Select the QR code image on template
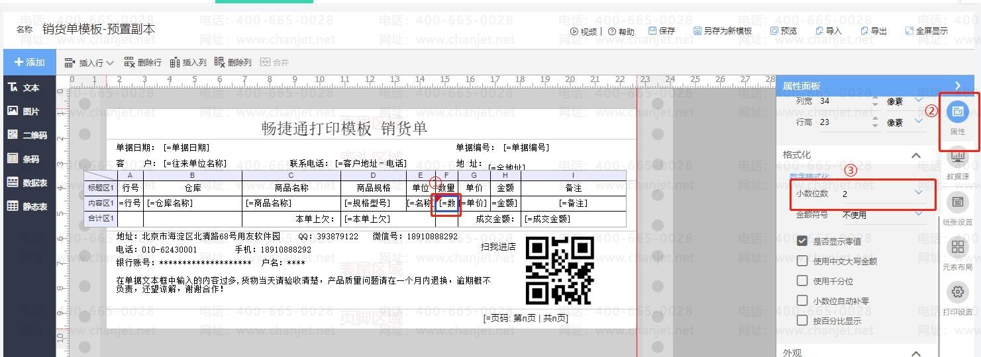981x357 pixels. click(560, 270)
